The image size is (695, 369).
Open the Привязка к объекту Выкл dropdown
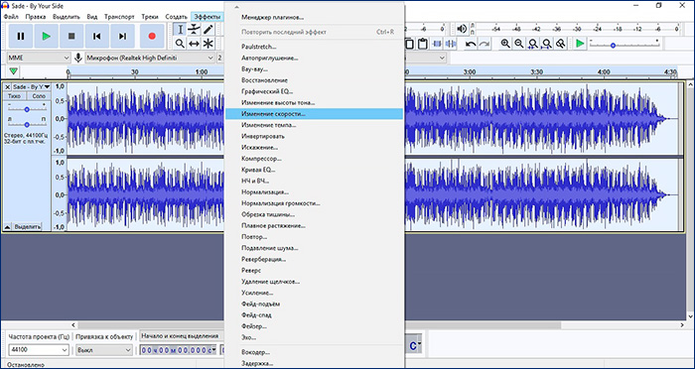104,349
